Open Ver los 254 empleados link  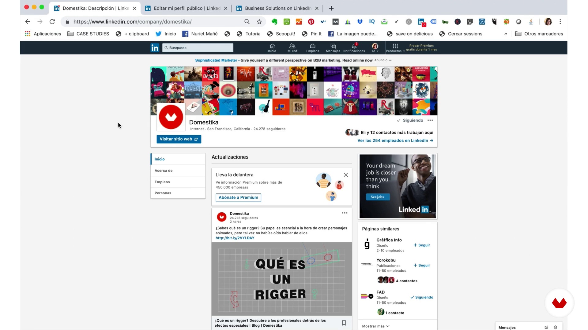pos(395,141)
